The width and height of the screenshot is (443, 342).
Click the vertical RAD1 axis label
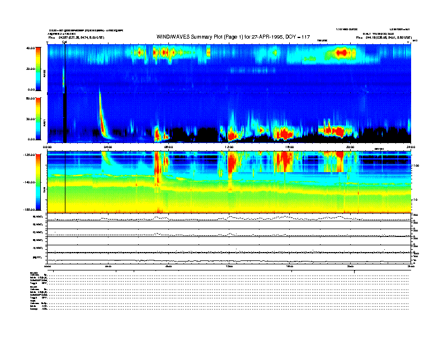coord(45,122)
